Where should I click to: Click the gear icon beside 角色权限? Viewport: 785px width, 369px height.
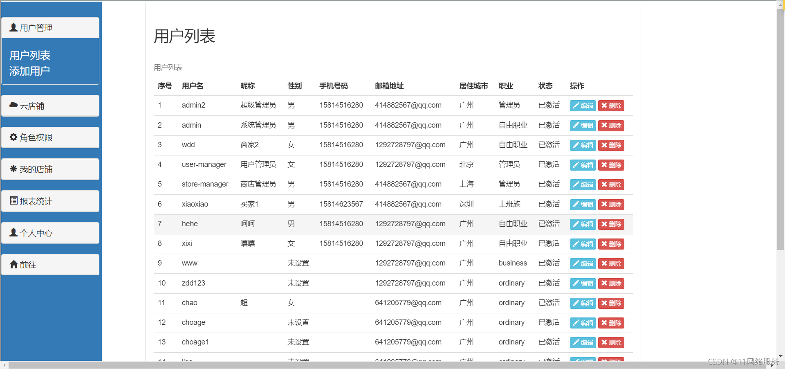pyautogui.click(x=13, y=137)
